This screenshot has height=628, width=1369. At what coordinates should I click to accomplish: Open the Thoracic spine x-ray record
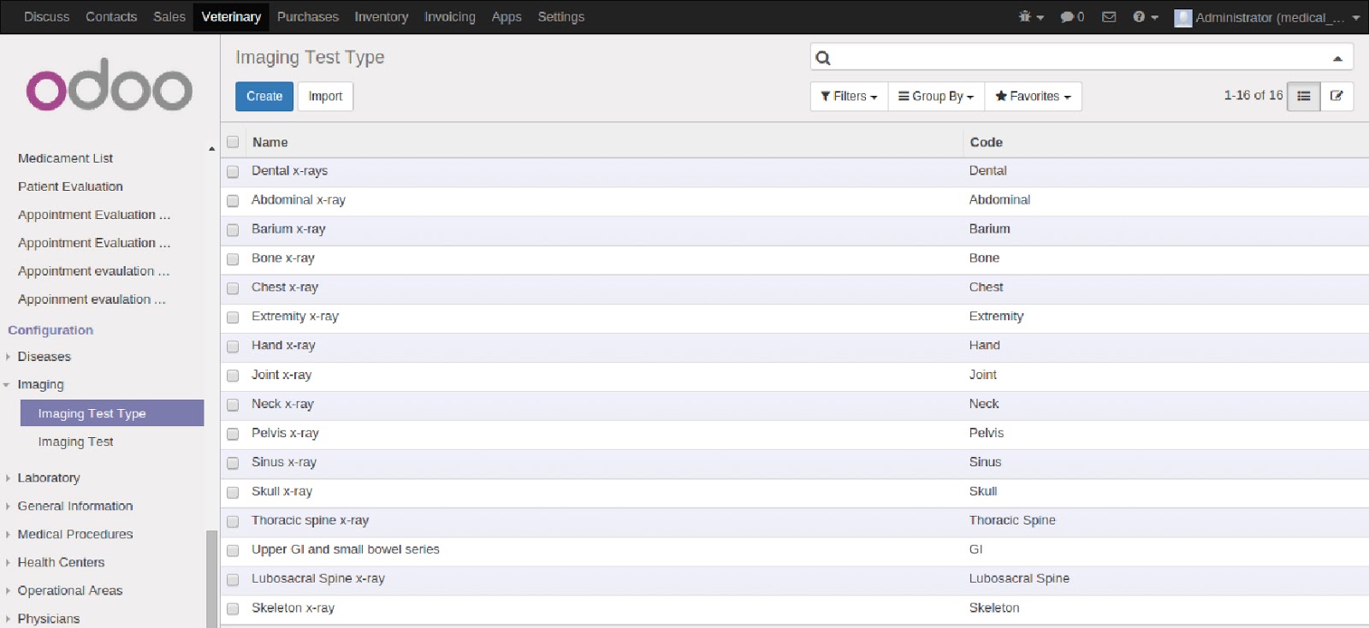click(x=310, y=520)
